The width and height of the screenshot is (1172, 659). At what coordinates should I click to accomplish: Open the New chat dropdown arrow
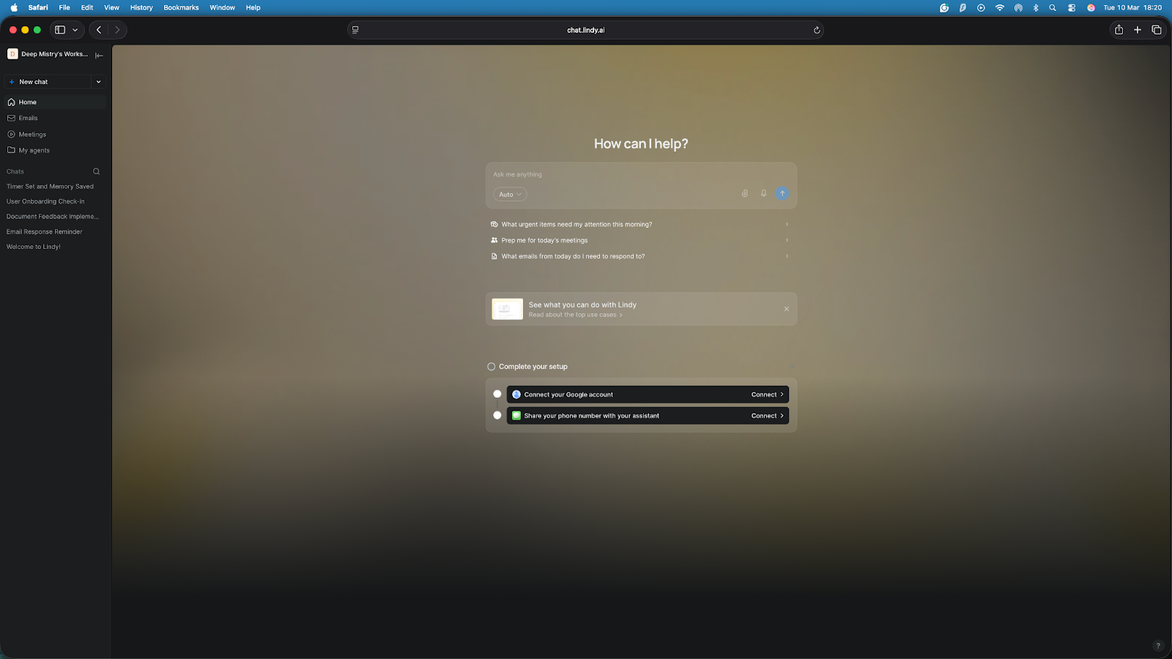click(x=98, y=82)
